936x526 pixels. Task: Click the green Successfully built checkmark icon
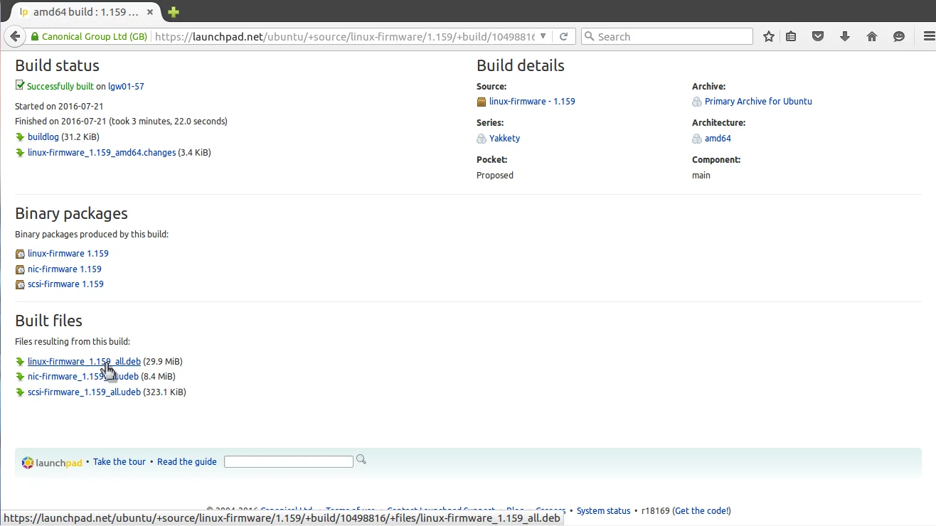tap(20, 85)
